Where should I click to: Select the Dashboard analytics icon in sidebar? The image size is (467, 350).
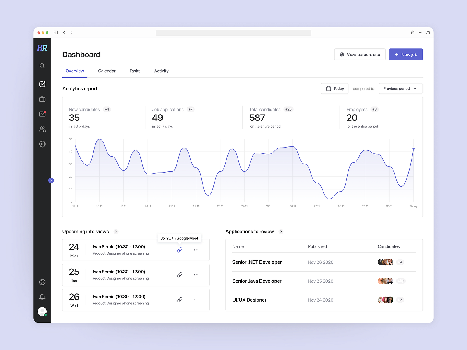pyautogui.click(x=42, y=84)
